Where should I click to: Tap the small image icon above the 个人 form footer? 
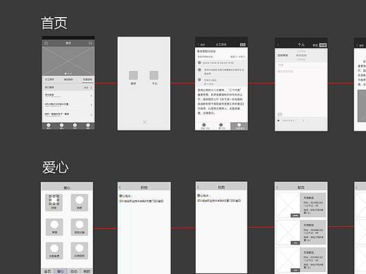pos(279,115)
